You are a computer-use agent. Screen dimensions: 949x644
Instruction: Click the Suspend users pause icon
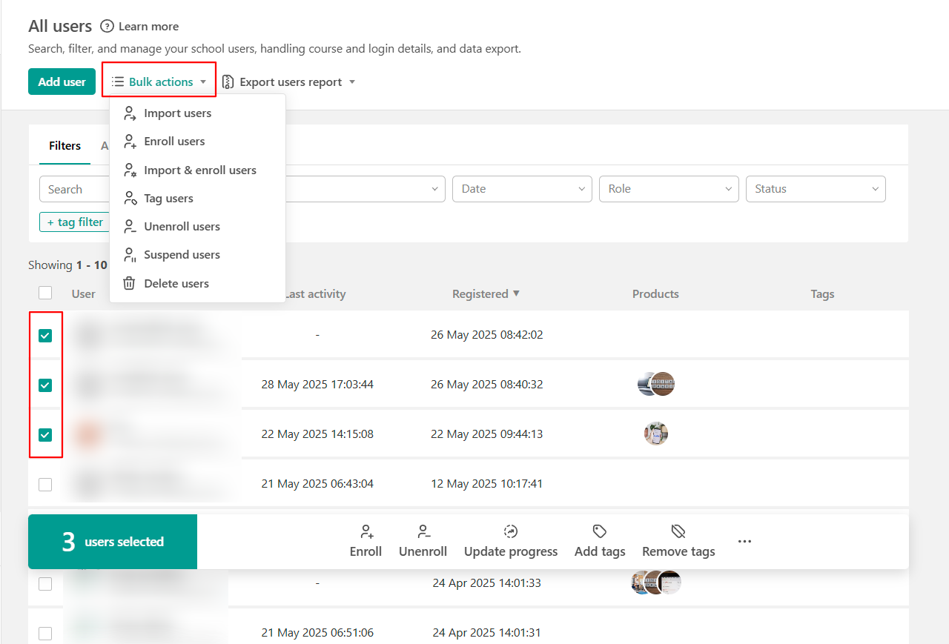[x=130, y=255]
